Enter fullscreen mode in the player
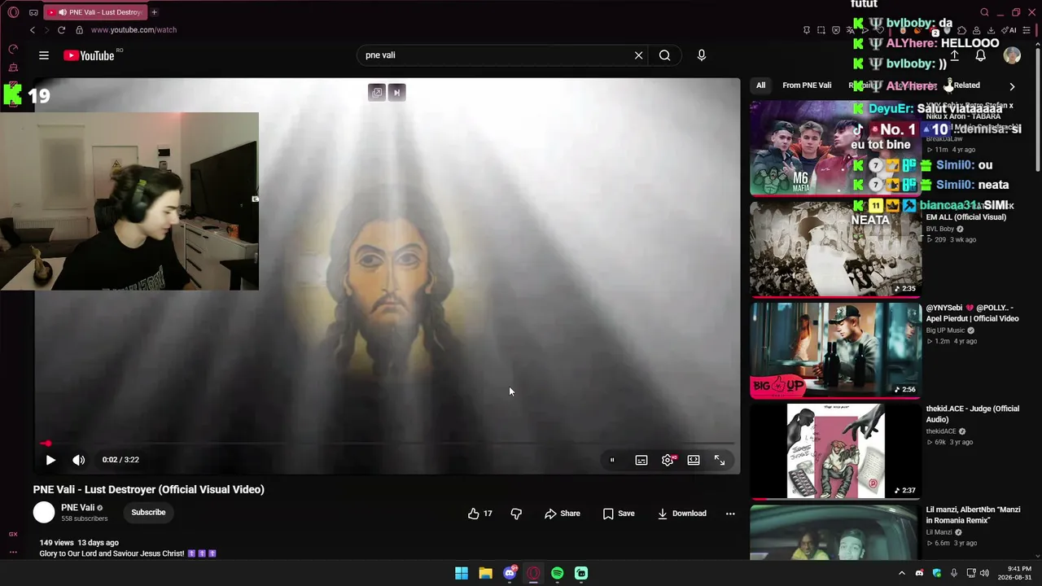The width and height of the screenshot is (1042, 586). 720,460
